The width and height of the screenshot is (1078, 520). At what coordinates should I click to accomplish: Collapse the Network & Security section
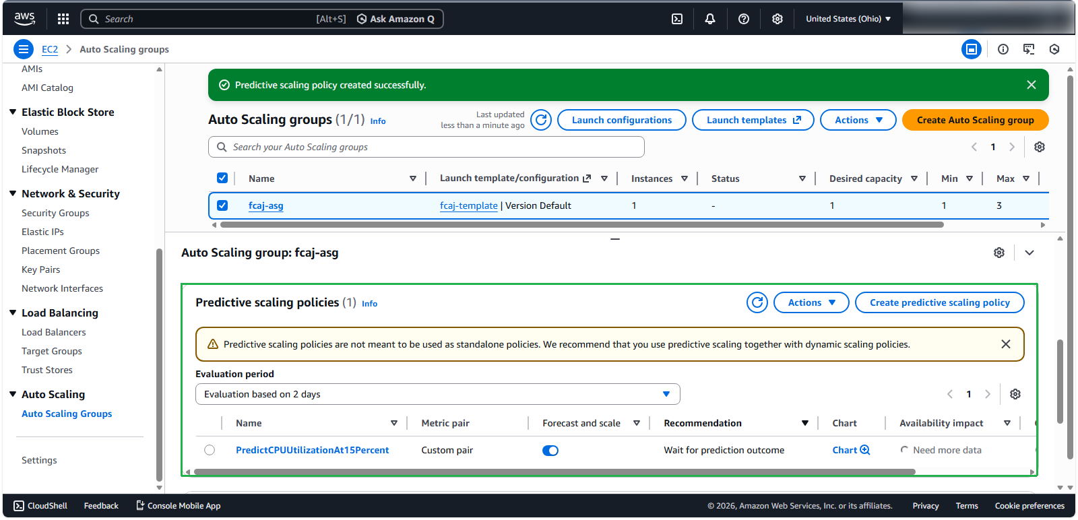pos(13,193)
